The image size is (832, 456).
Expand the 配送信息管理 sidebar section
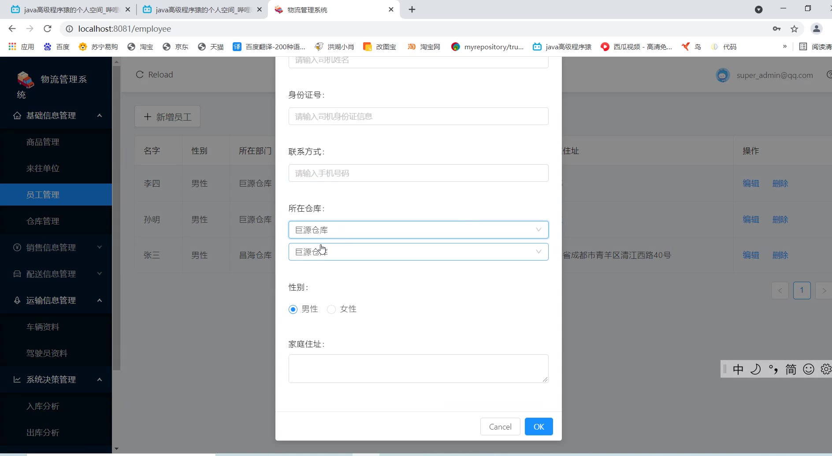coord(56,274)
